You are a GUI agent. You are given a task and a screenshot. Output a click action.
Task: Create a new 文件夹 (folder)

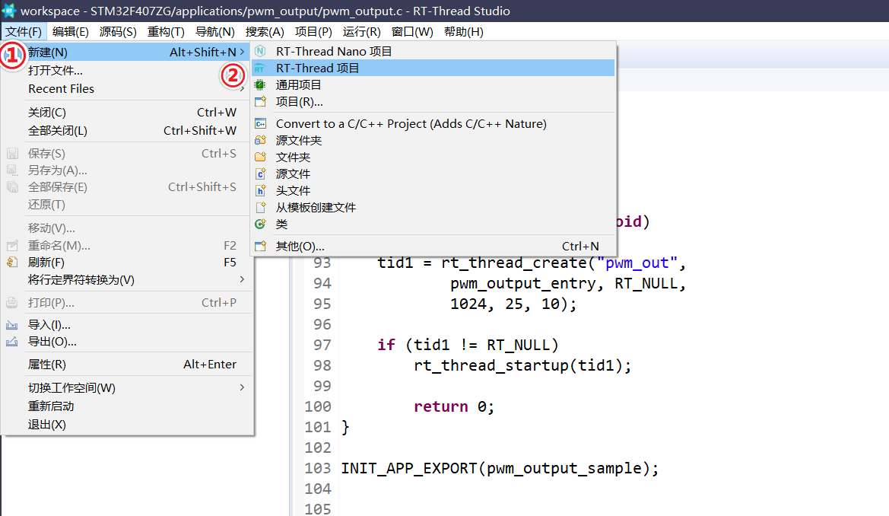(x=293, y=157)
